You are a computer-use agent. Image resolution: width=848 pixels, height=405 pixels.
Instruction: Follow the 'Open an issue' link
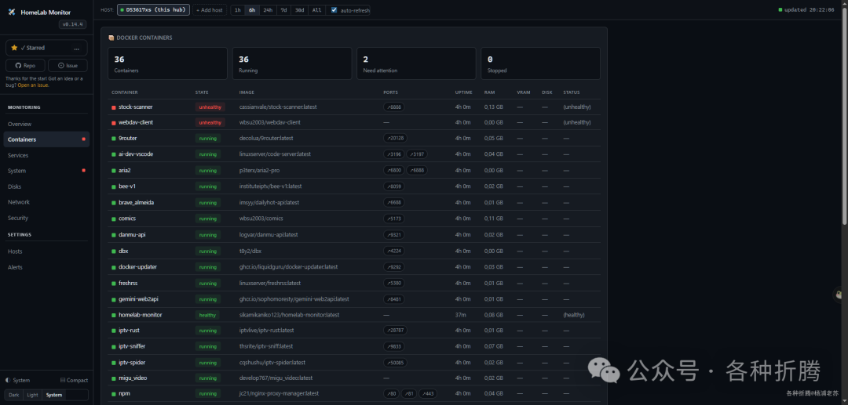click(x=33, y=85)
